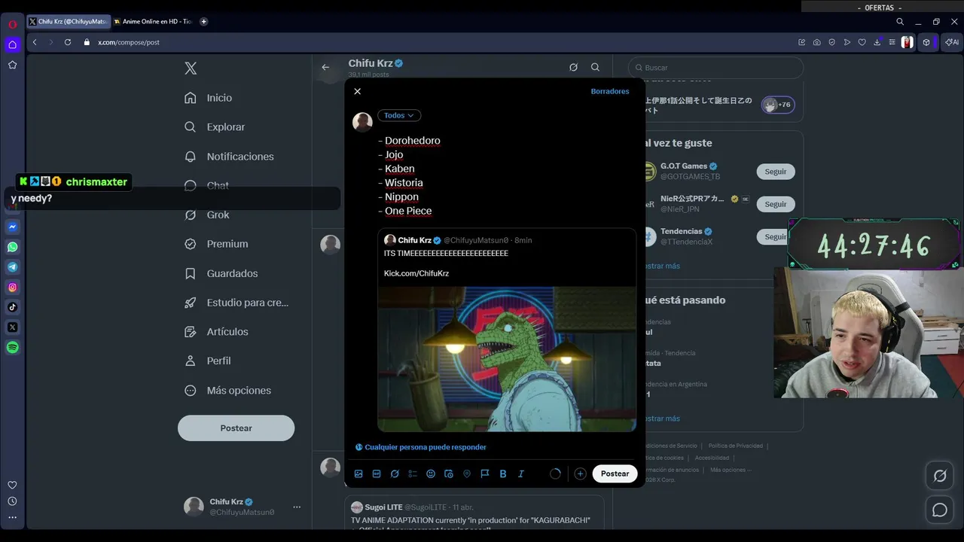Add media image to the post

coord(358,473)
